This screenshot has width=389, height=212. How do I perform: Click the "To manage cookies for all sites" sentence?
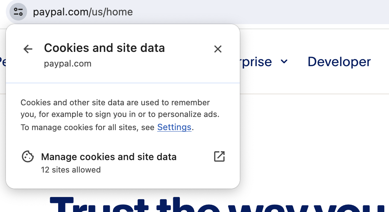coord(87,128)
